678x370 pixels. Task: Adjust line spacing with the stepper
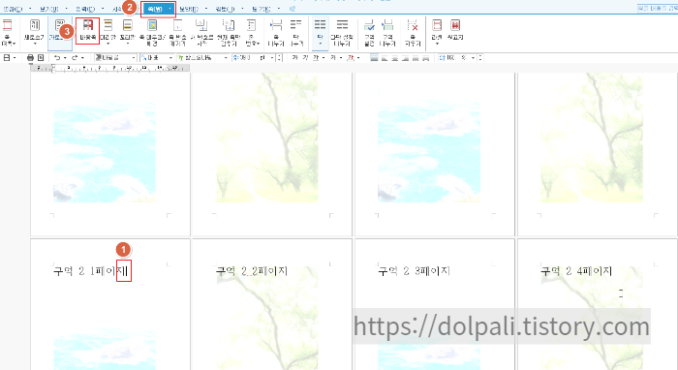pos(480,57)
